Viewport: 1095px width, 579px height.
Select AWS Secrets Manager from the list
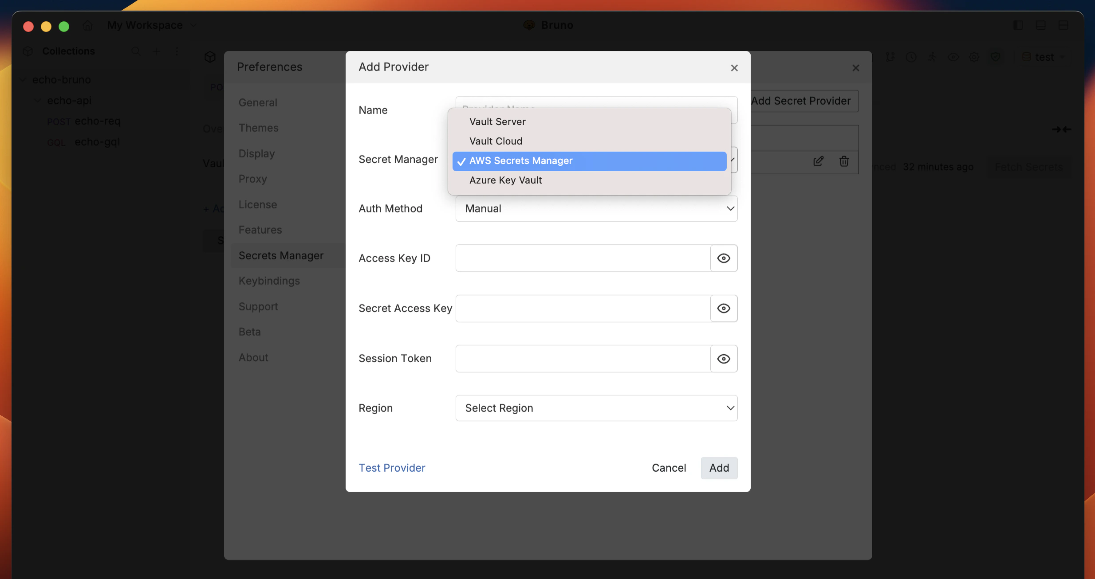tap(520, 160)
